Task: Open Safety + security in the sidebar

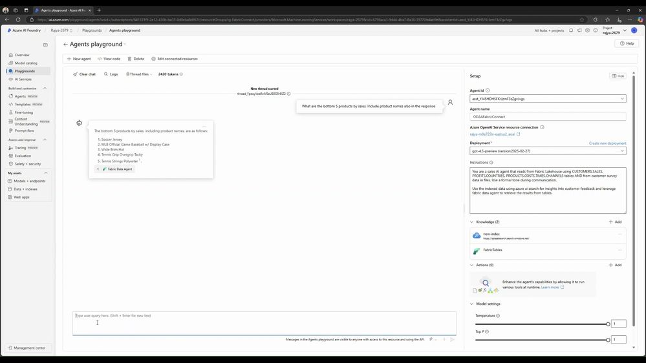Action: click(x=28, y=164)
